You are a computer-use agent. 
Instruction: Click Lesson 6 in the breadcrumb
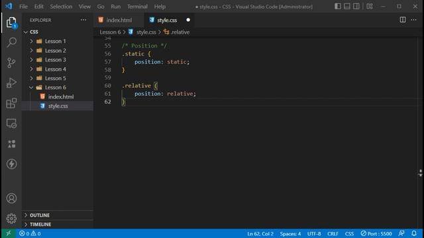click(110, 32)
